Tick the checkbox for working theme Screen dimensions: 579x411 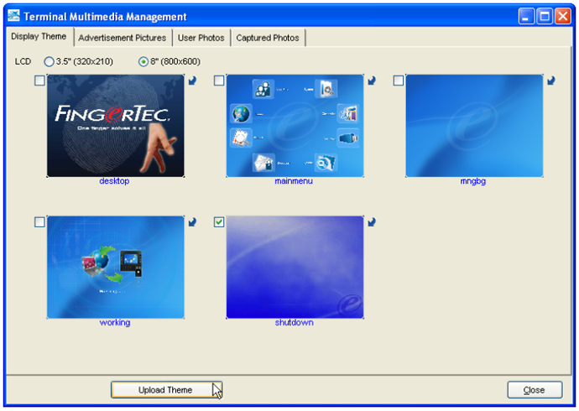point(39,222)
